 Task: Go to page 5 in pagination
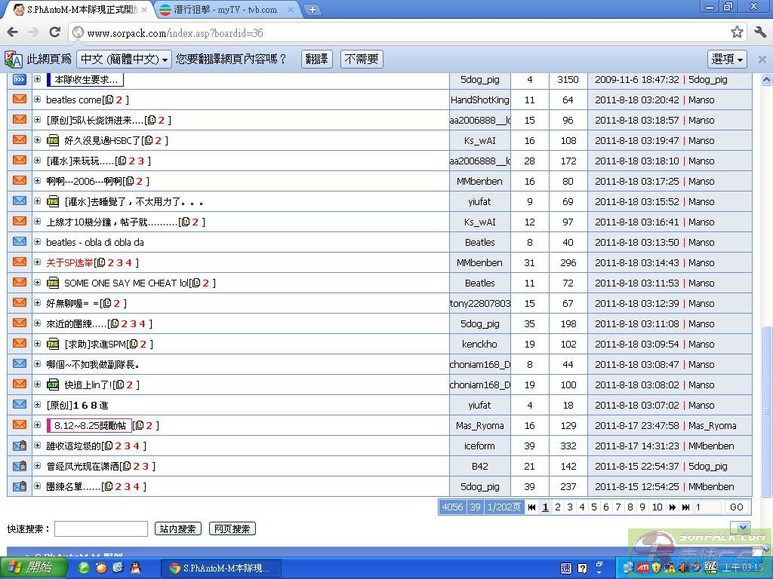tap(593, 507)
